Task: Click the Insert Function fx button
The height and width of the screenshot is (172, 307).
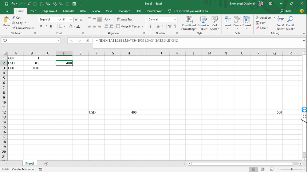Action: tap(88, 41)
